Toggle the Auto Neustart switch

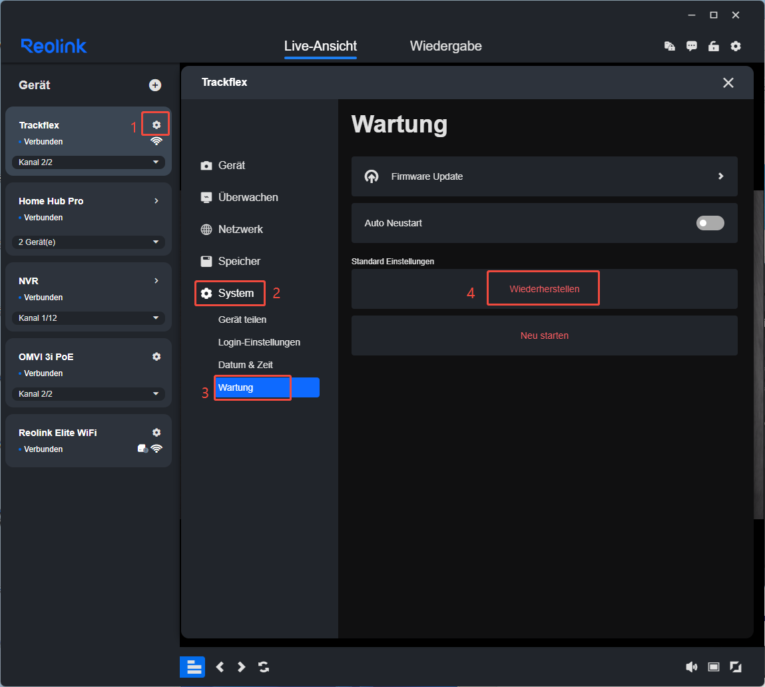tap(710, 223)
